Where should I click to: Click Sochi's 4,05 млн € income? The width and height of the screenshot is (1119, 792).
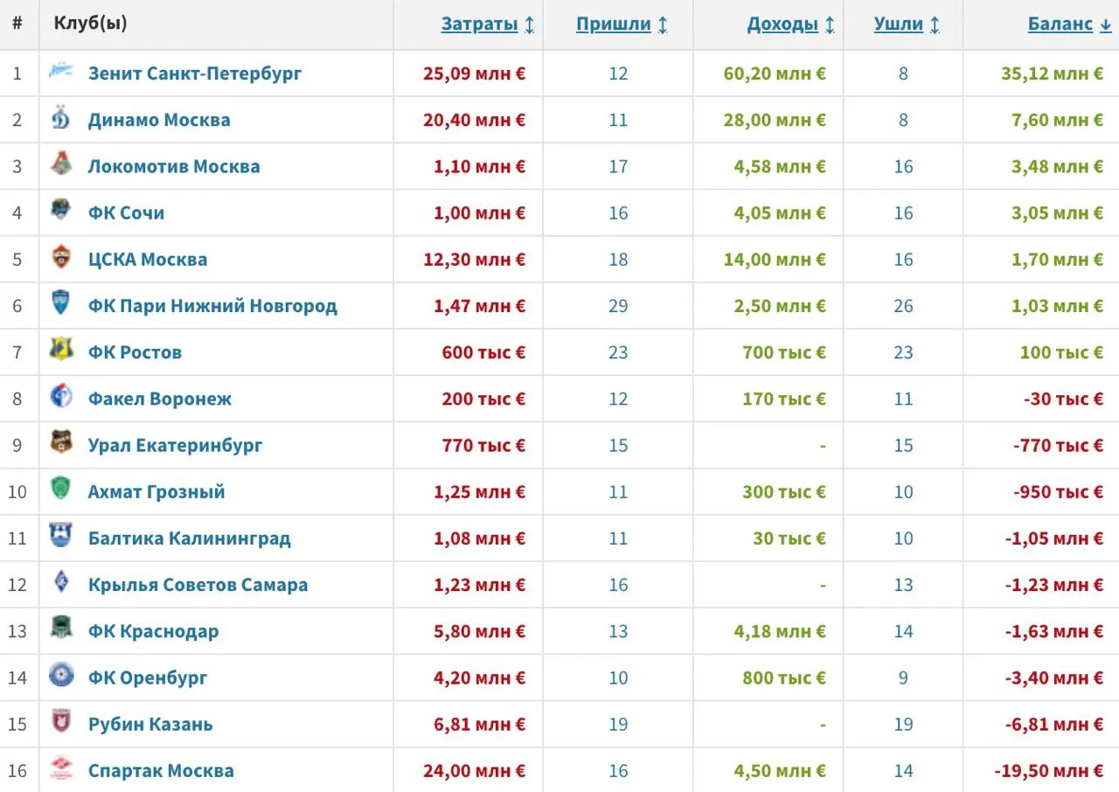tap(780, 212)
